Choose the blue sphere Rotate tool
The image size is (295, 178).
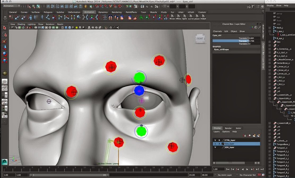pos(5,54)
